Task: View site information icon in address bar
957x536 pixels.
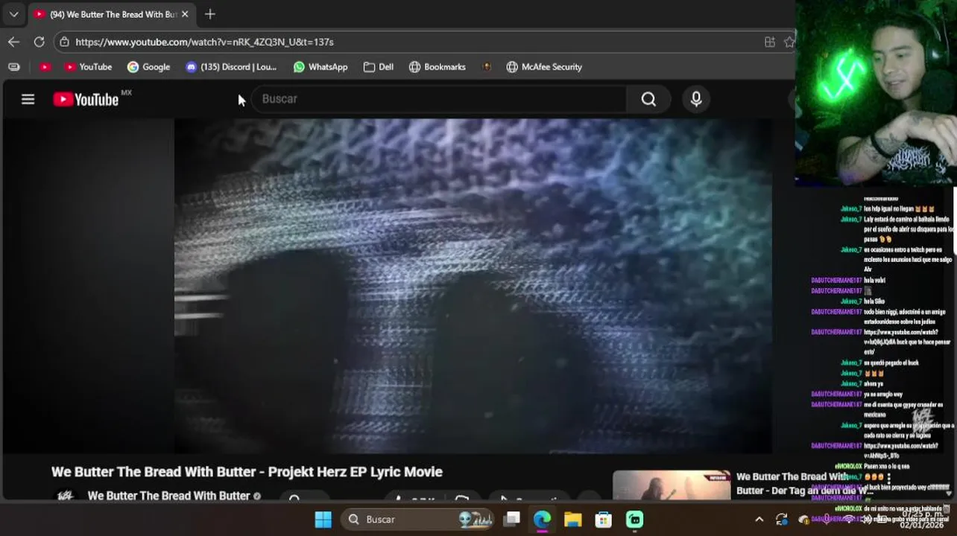Action: point(65,42)
